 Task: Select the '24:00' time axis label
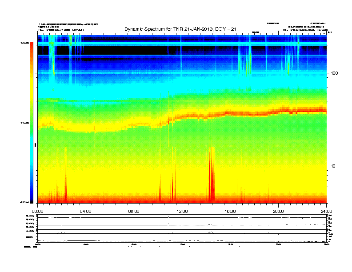(x=326, y=212)
